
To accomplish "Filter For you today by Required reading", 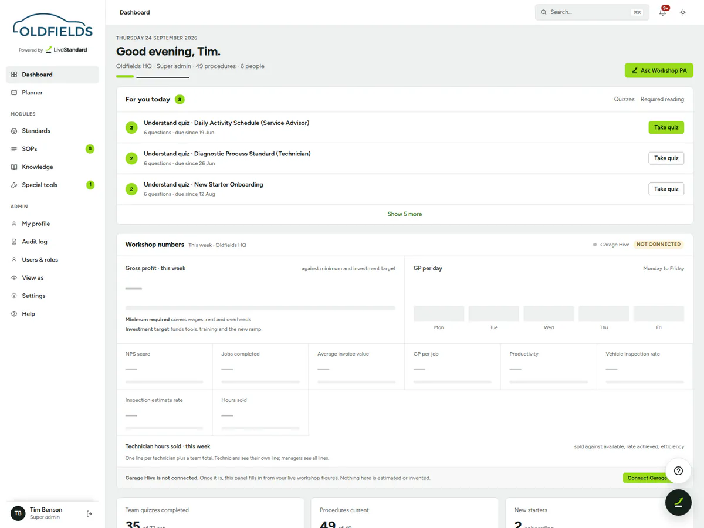I will (x=662, y=99).
